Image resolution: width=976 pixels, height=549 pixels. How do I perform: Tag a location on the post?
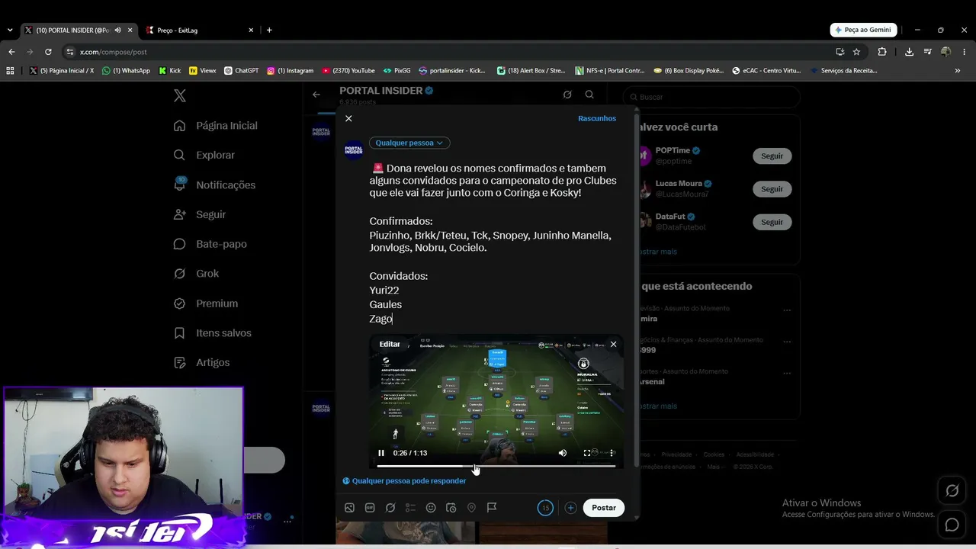[471, 508]
